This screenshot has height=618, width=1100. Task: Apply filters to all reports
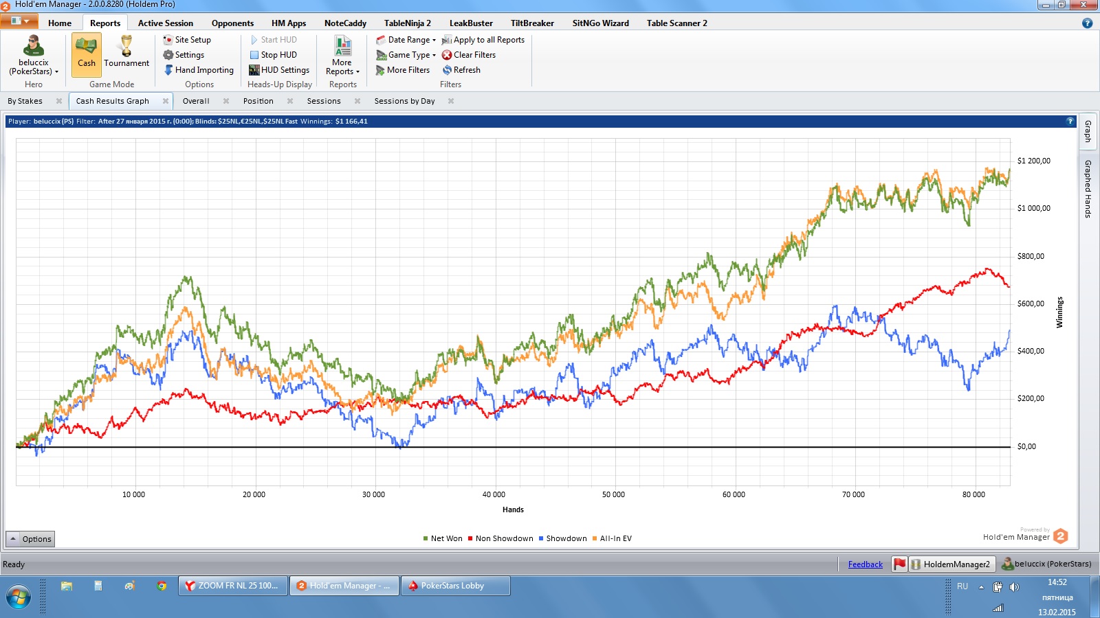[x=483, y=40]
